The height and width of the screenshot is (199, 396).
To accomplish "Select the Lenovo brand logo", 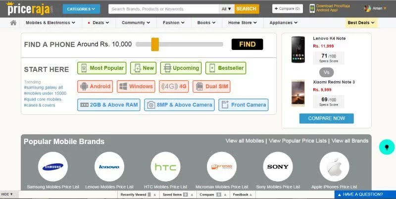I will [109, 167].
